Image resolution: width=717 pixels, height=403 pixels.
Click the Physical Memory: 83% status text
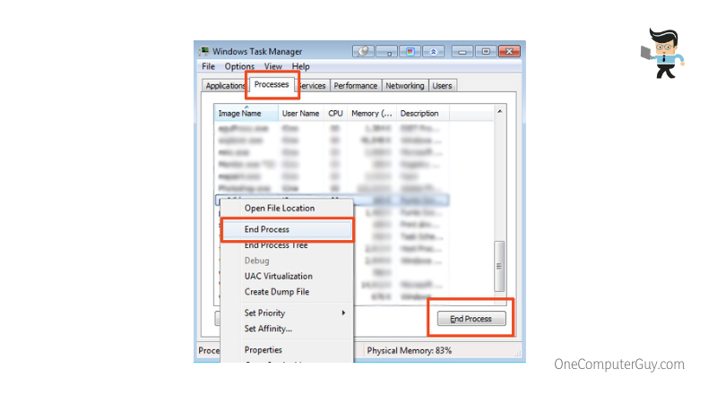(410, 350)
